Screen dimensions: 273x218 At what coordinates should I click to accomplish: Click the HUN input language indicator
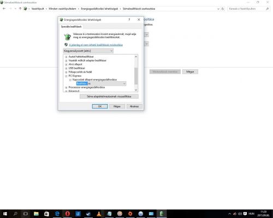pos(252,214)
